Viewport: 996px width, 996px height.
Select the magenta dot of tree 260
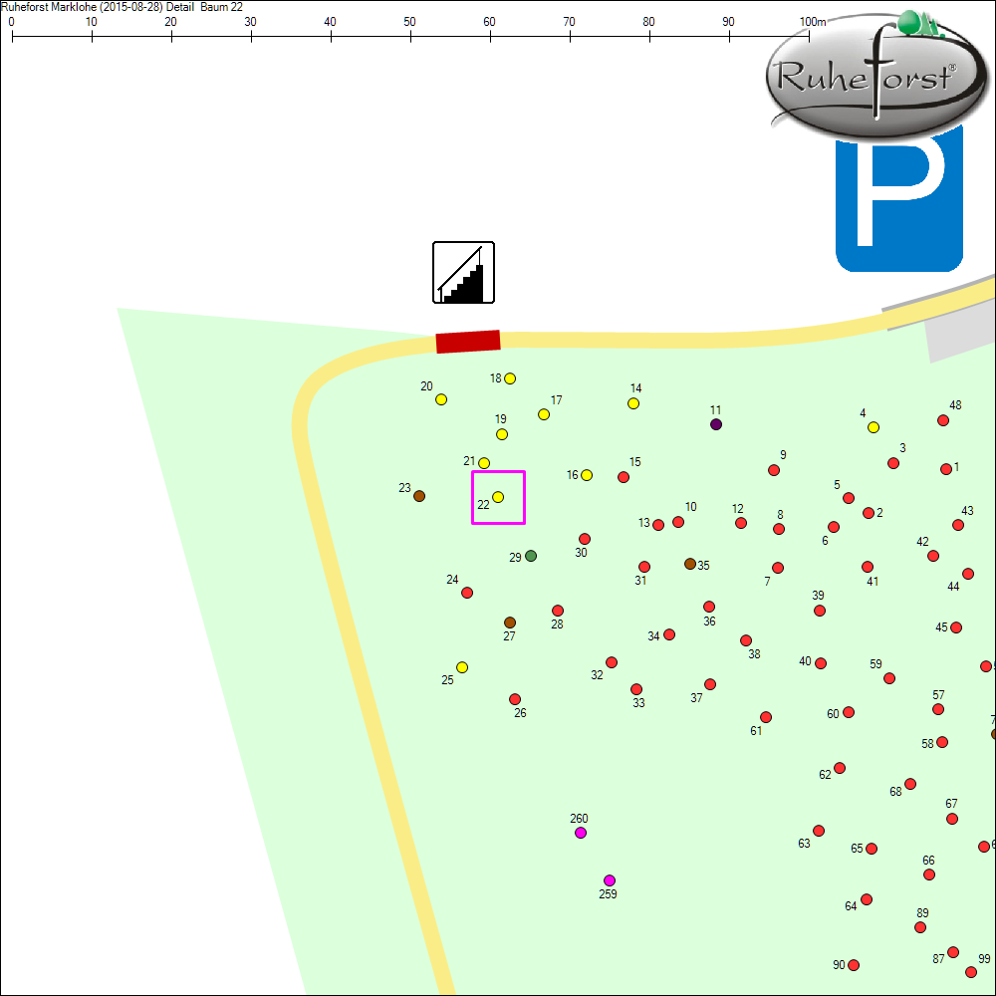click(581, 833)
